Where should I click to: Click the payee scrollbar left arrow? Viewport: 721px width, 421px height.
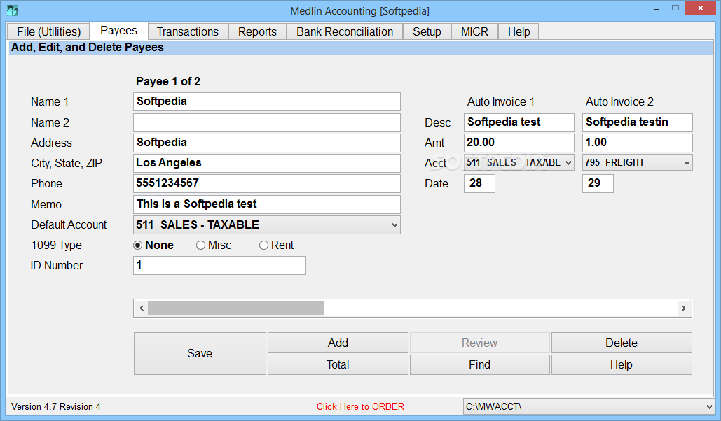pyautogui.click(x=142, y=308)
